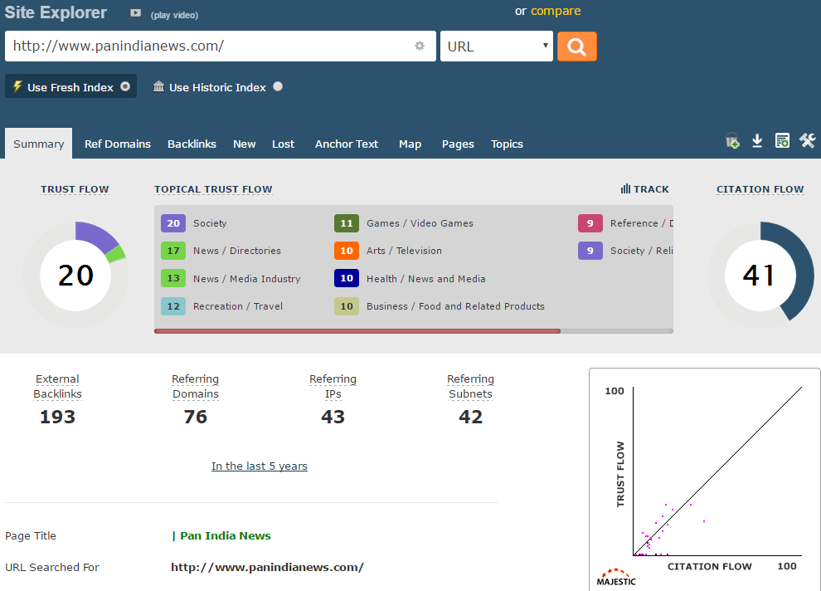
Task: Open the Anchor Text tab
Action: tap(346, 144)
